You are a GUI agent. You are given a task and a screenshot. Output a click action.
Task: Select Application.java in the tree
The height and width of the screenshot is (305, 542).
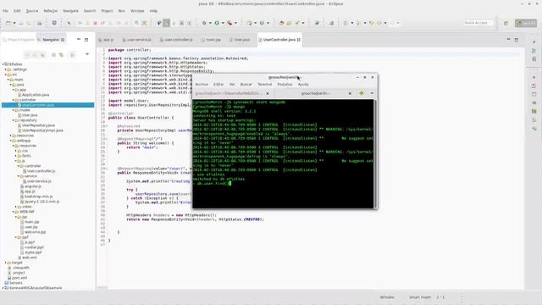click(34, 95)
